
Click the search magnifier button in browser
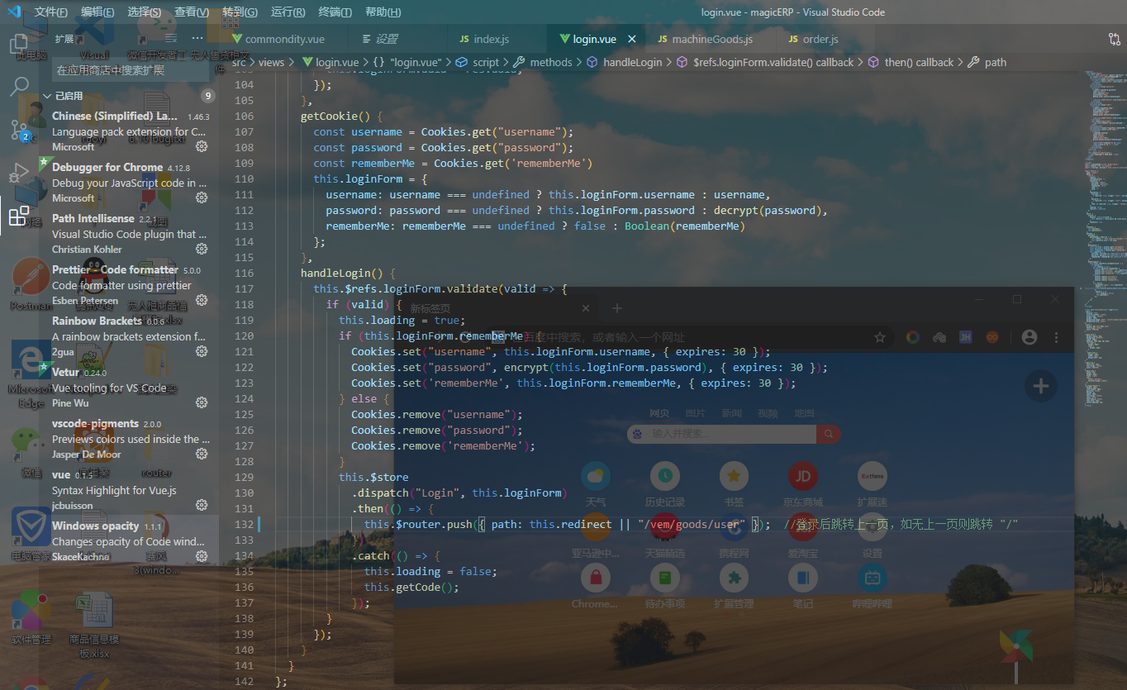pyautogui.click(x=828, y=434)
